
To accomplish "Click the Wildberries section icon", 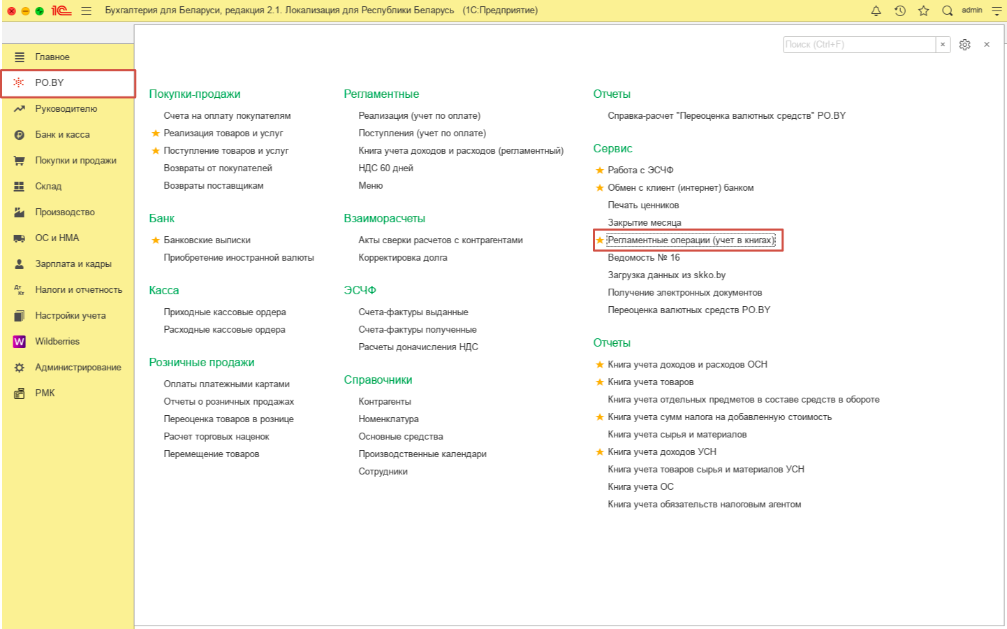I will [20, 342].
